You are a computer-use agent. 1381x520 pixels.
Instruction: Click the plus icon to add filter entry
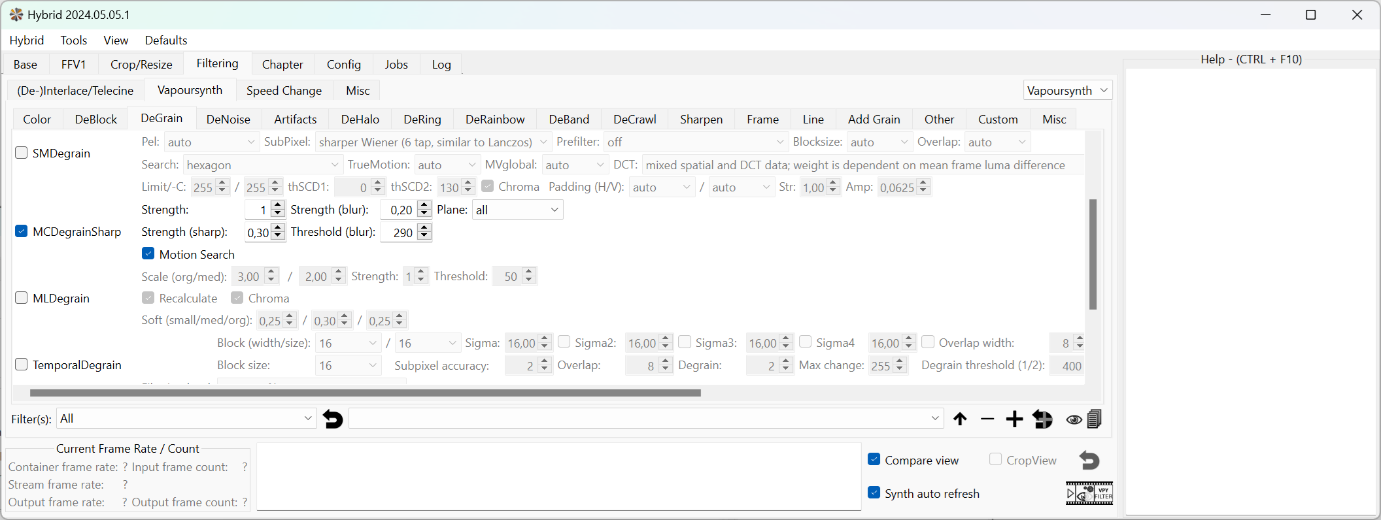click(x=1014, y=419)
